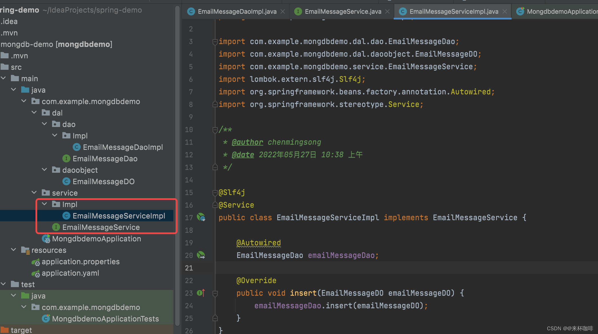Collapse the service package node
Screen dimensions: 598x334
click(x=34, y=192)
